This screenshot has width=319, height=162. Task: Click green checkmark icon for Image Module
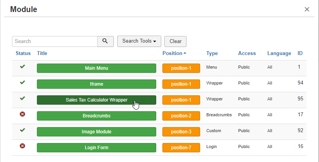tap(23, 130)
